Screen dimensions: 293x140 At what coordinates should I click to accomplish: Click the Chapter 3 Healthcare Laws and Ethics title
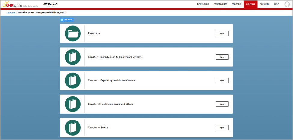(110, 104)
